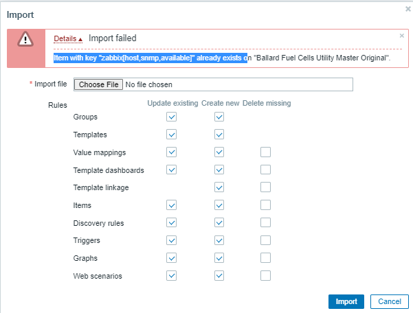Enable Delete missing for Discovery rules
Screen dimensions: 413x313
pos(265,223)
